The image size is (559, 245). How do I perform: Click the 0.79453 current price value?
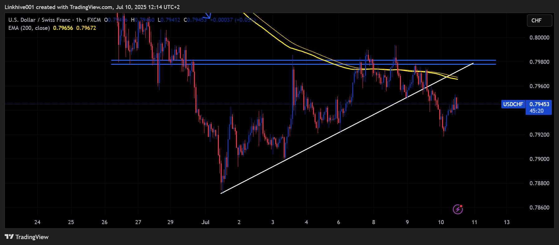(x=539, y=104)
